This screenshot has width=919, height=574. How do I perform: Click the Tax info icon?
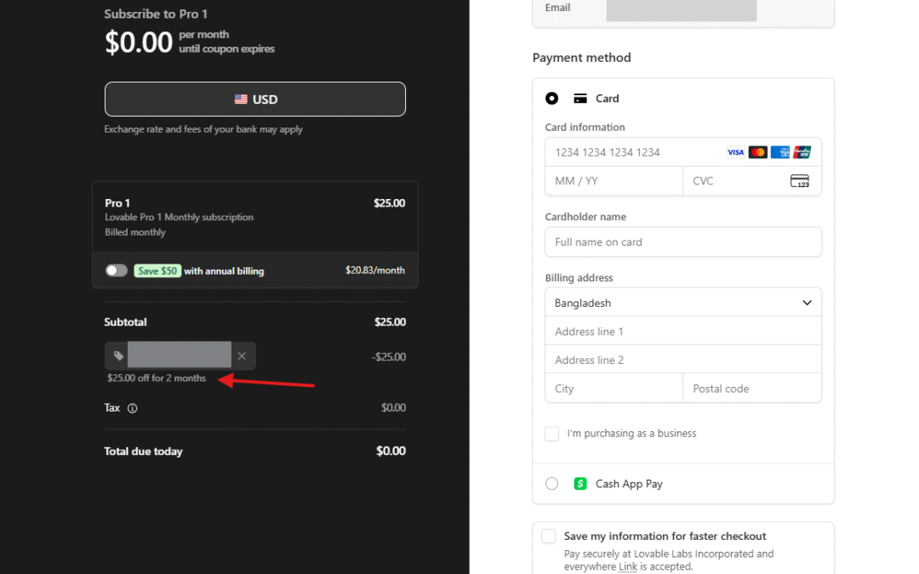[x=132, y=408]
